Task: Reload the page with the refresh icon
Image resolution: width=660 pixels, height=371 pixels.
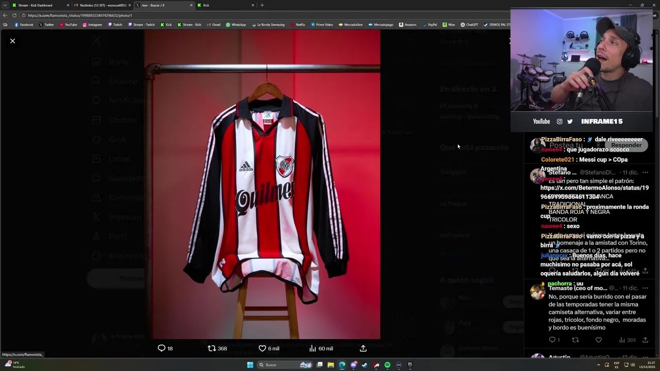Action: (14, 15)
